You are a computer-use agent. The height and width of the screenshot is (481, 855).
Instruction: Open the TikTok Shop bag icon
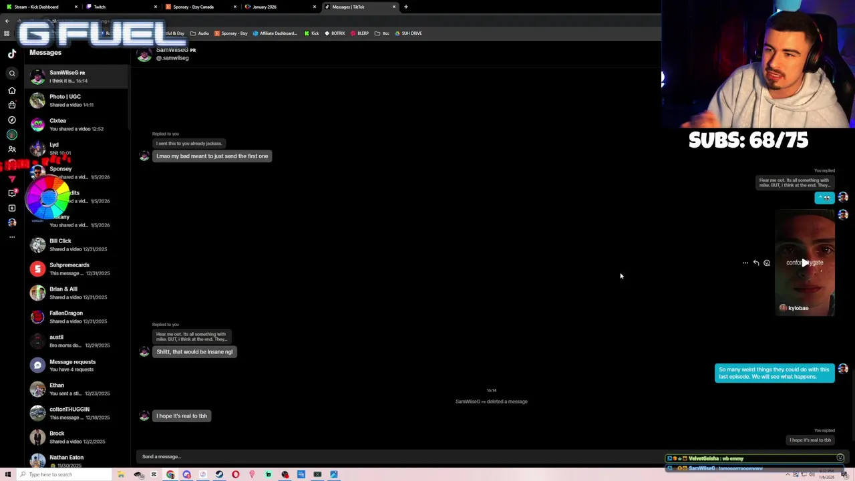pos(12,105)
